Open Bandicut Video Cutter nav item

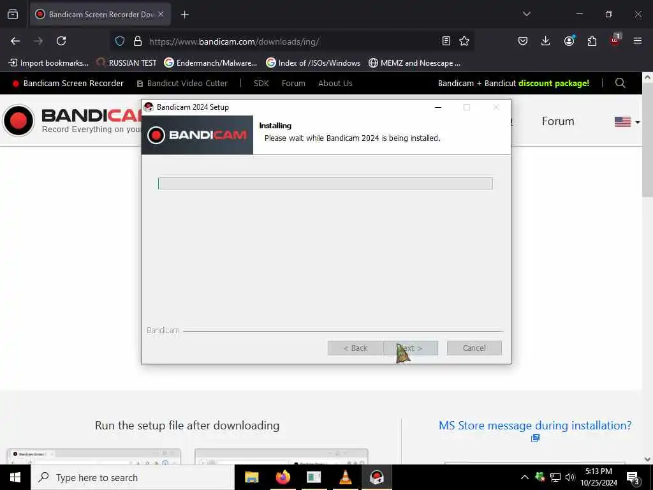(x=182, y=84)
